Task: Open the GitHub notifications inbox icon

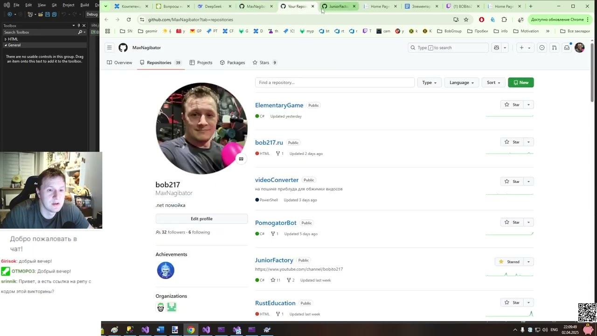Action: pos(567,48)
